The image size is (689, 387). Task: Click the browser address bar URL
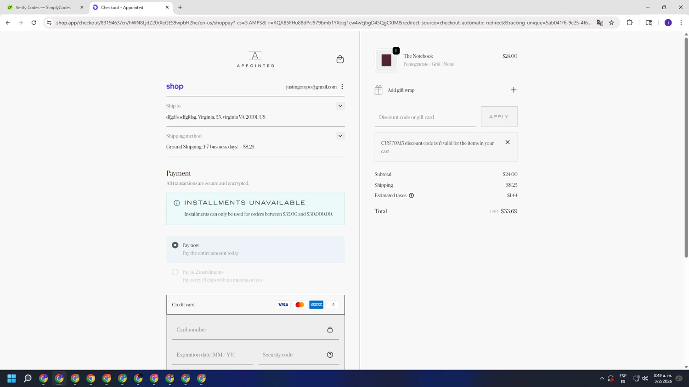[x=323, y=22]
